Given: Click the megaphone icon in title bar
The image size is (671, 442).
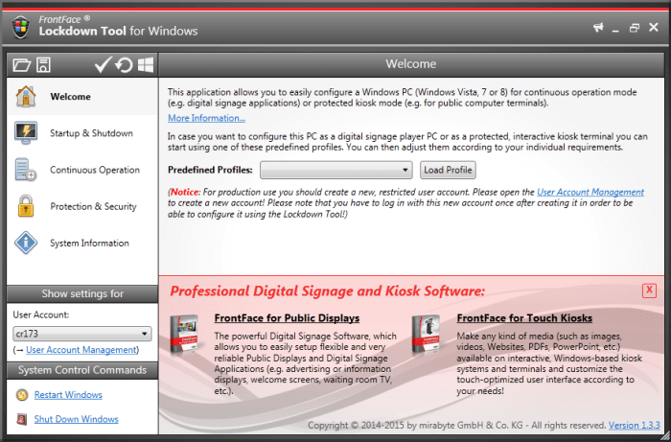Looking at the screenshot, I should pos(599,28).
